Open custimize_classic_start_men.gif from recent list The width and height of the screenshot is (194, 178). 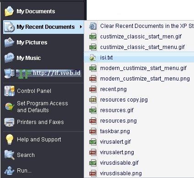pos(139,37)
